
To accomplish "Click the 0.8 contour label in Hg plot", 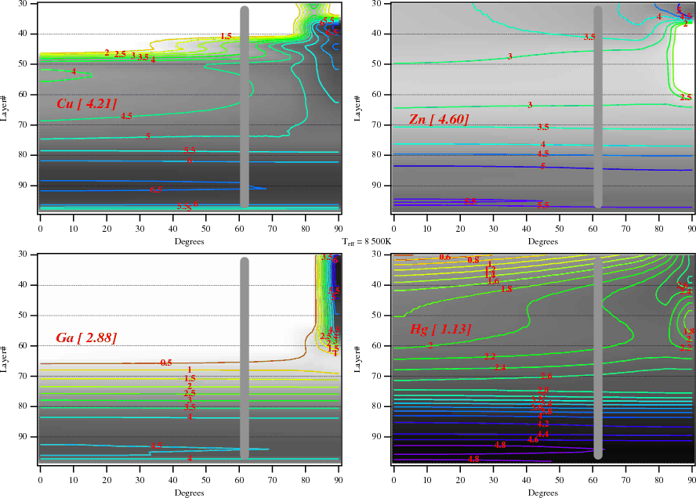I will click(473, 260).
